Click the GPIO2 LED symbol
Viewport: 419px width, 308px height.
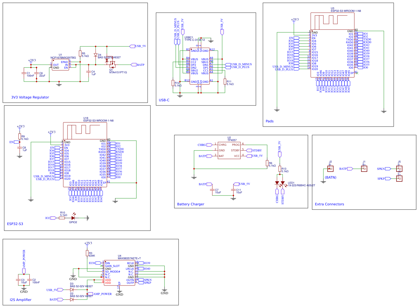click(x=73, y=218)
